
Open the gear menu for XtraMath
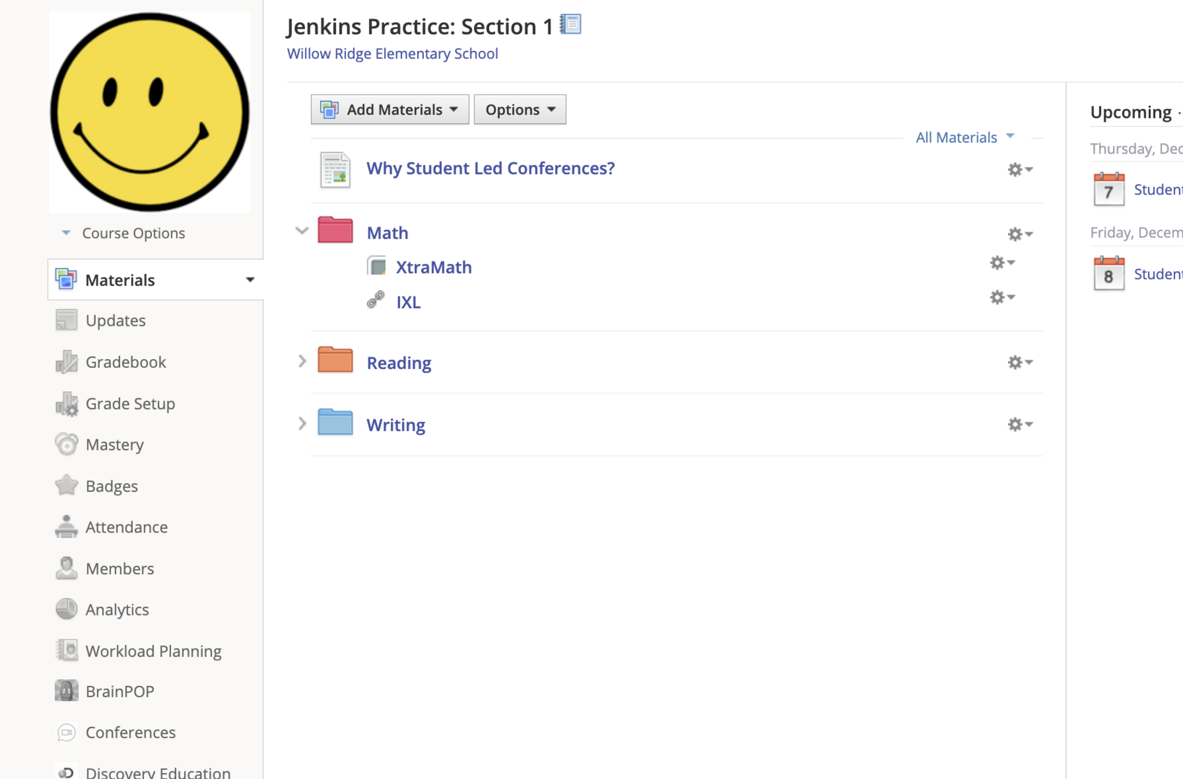pyautogui.click(x=1002, y=263)
